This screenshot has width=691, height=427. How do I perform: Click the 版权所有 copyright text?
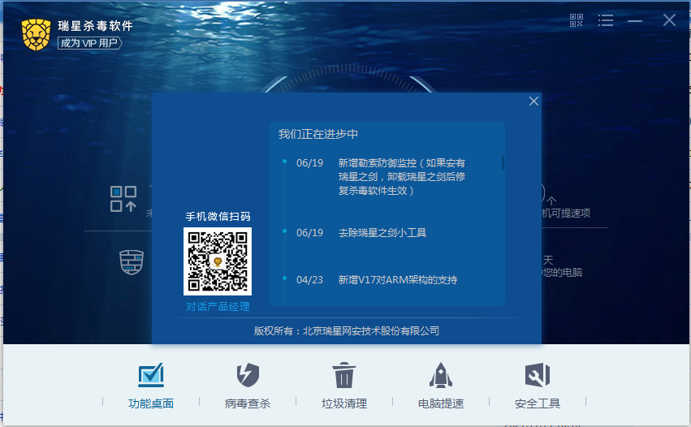click(347, 331)
